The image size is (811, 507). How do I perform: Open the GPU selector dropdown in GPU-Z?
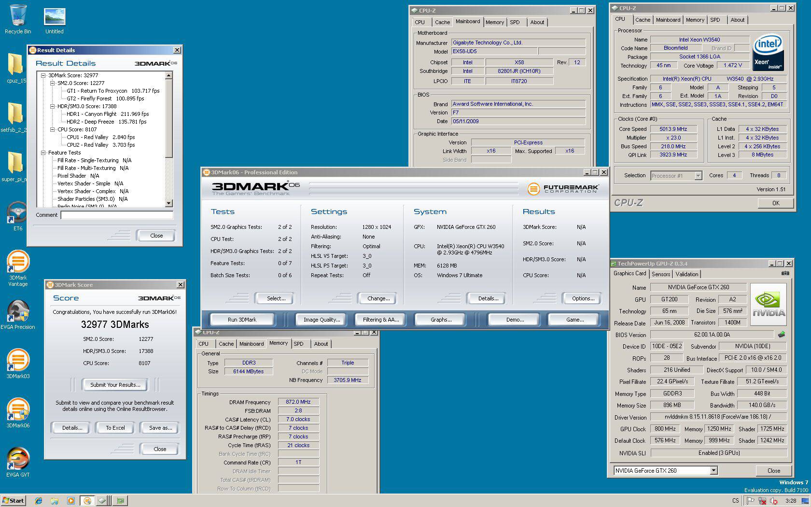(x=713, y=470)
